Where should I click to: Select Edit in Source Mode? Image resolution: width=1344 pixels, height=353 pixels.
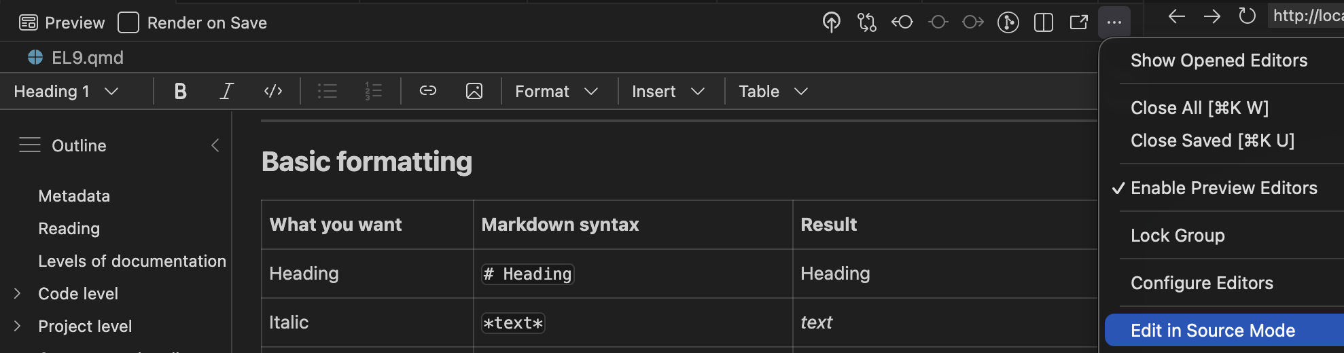coord(1212,331)
